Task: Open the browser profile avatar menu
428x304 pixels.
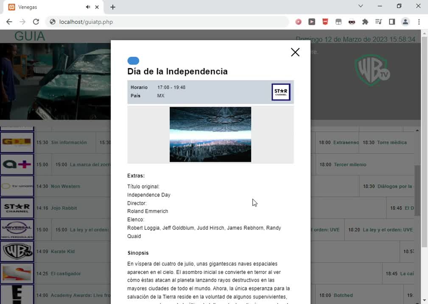Action: pos(405,21)
